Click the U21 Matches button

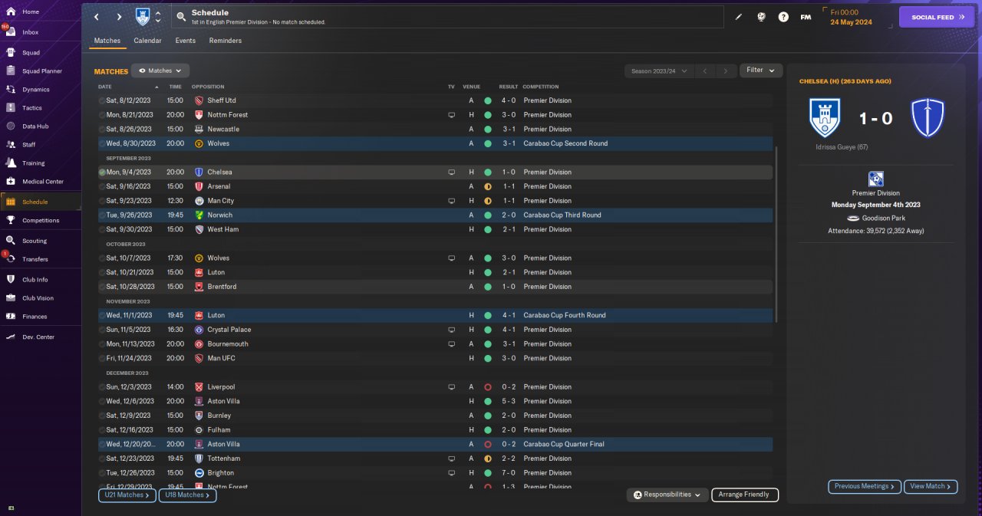[127, 495]
